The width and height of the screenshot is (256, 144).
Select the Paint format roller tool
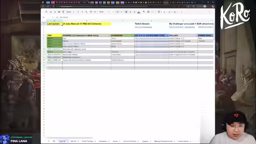coord(63,12)
